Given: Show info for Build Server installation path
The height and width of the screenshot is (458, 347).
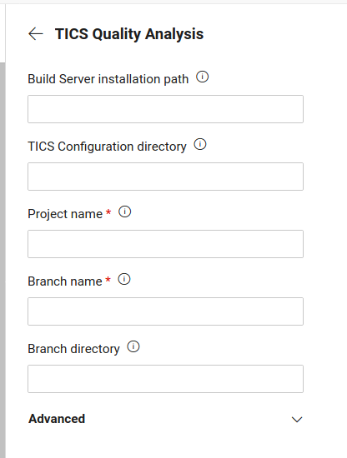Looking at the screenshot, I should tap(202, 77).
